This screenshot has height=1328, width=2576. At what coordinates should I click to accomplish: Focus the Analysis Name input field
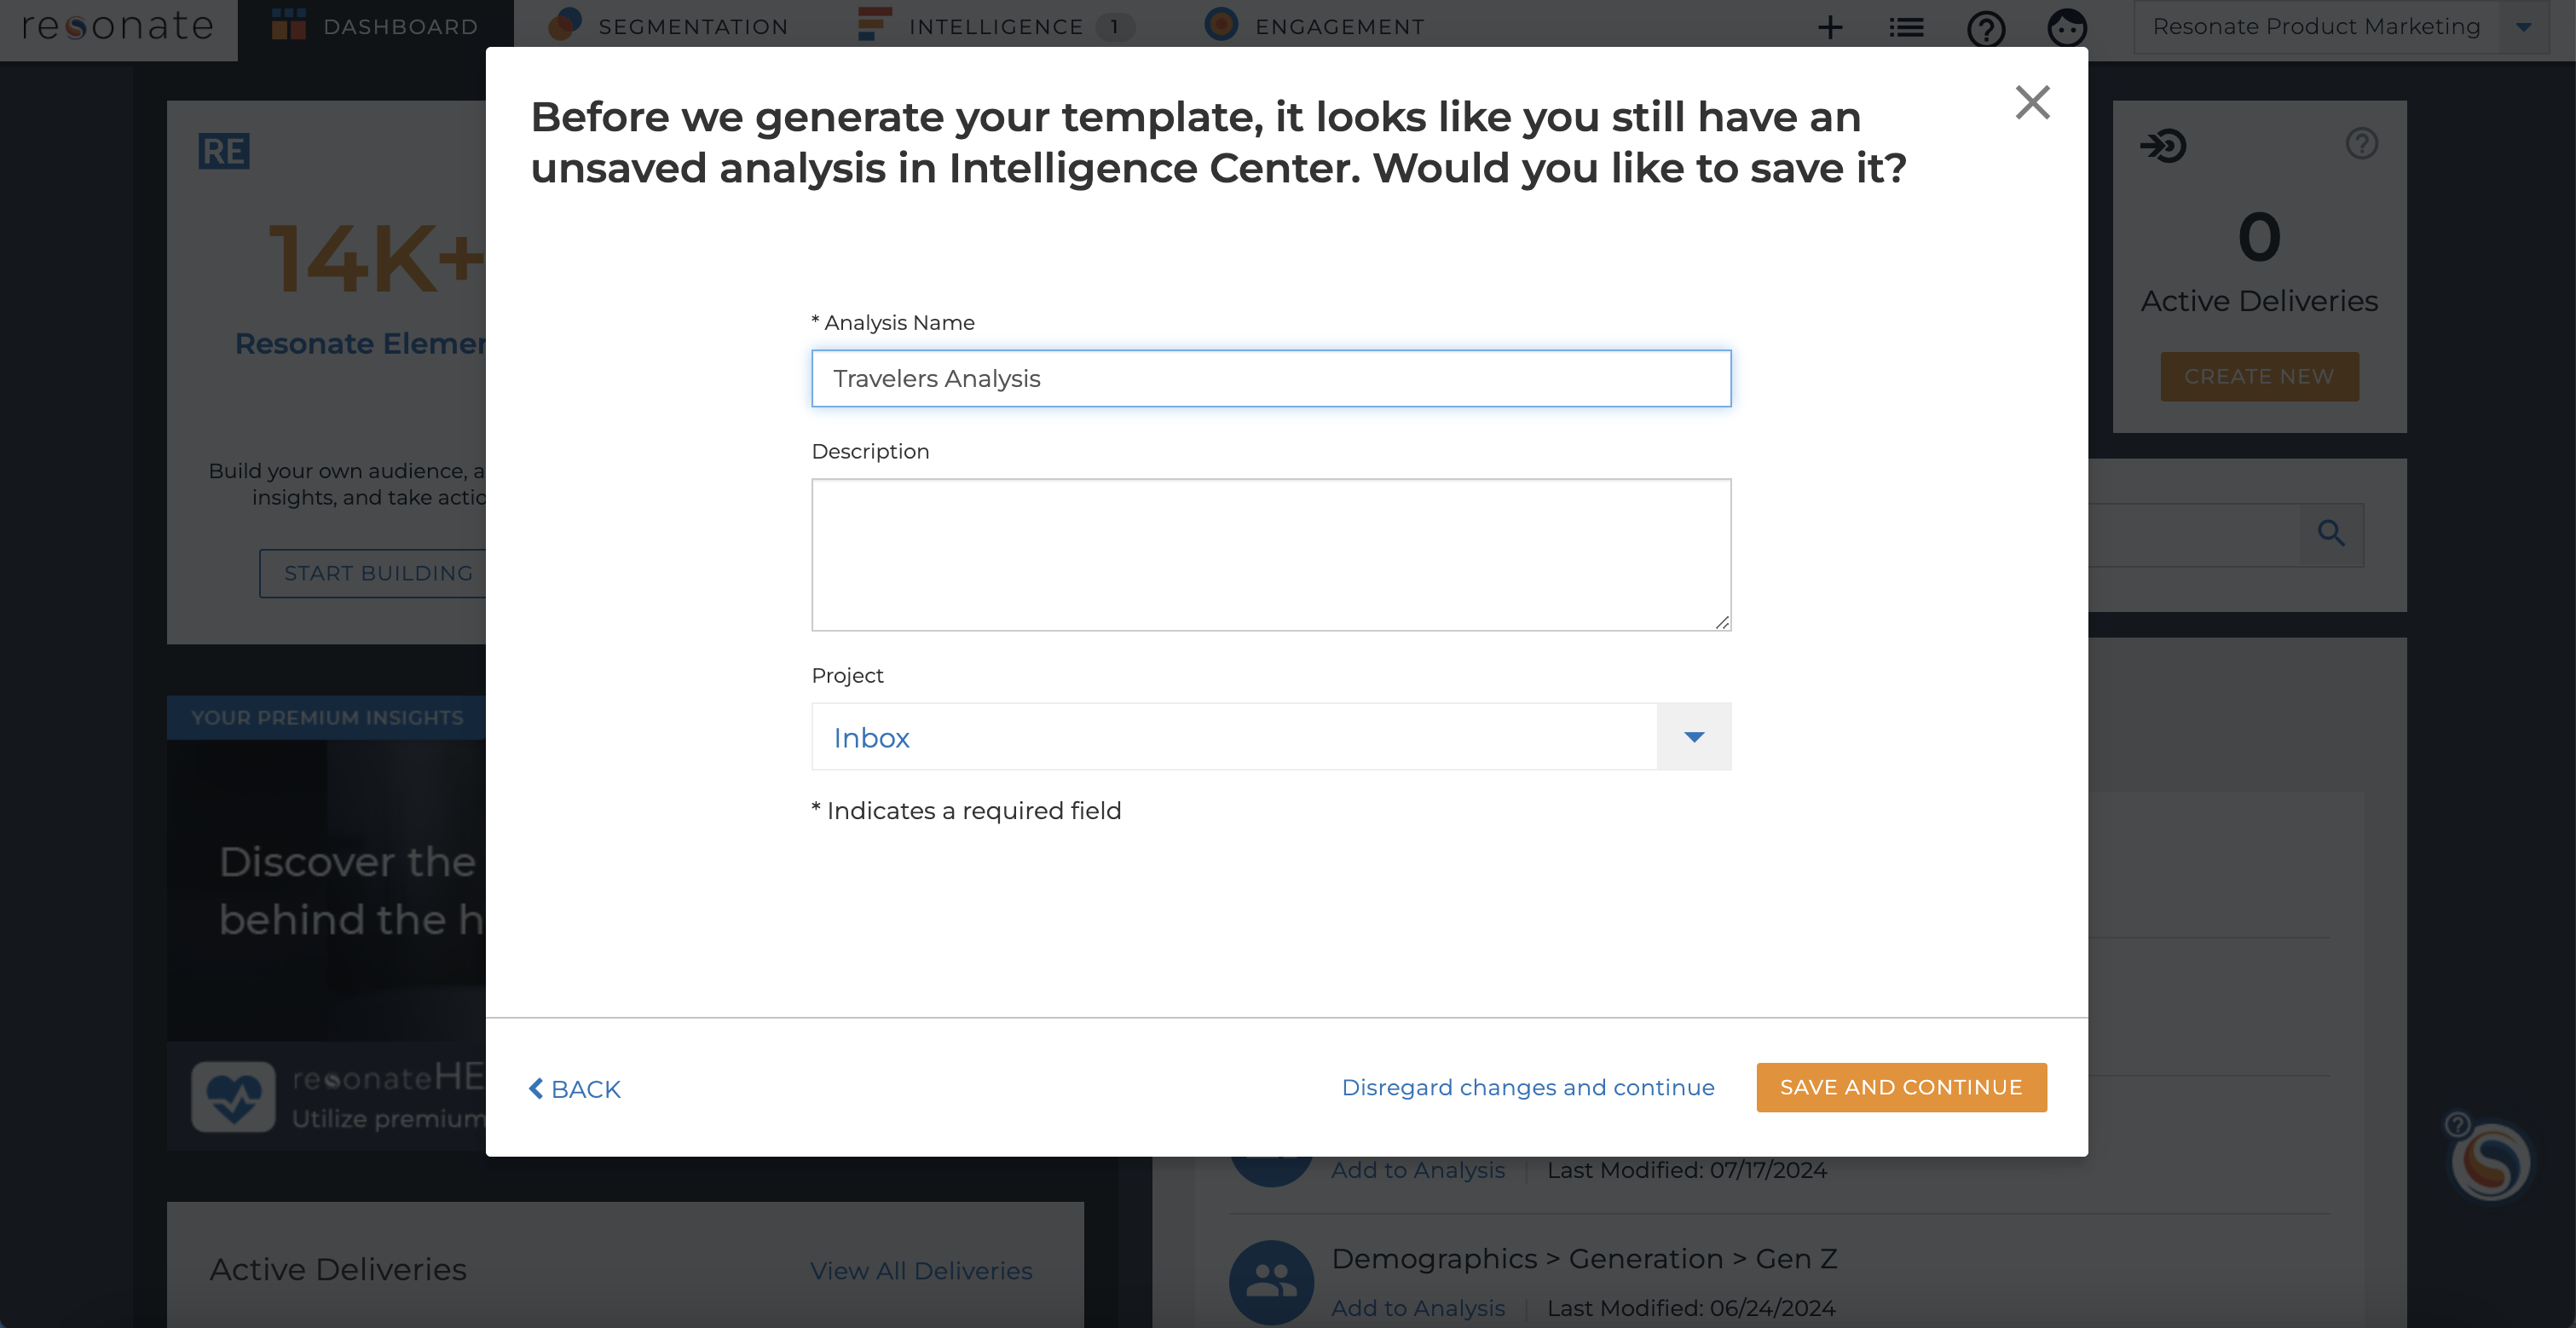click(1271, 378)
